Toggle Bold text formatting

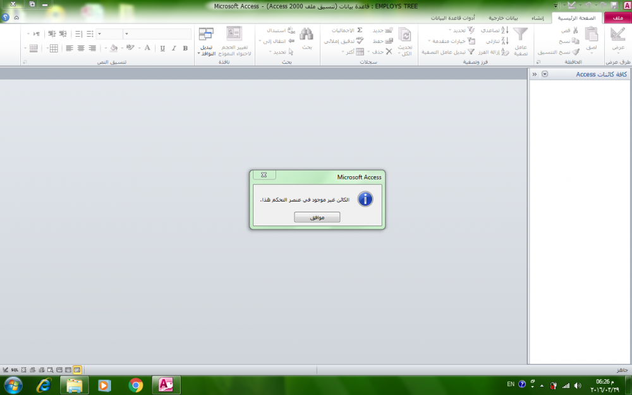tap(185, 49)
